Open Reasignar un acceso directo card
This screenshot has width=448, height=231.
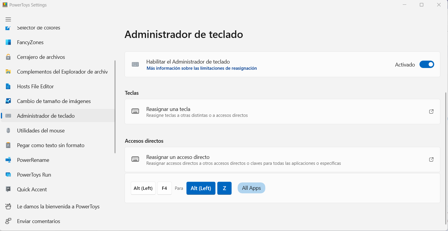[282, 159]
